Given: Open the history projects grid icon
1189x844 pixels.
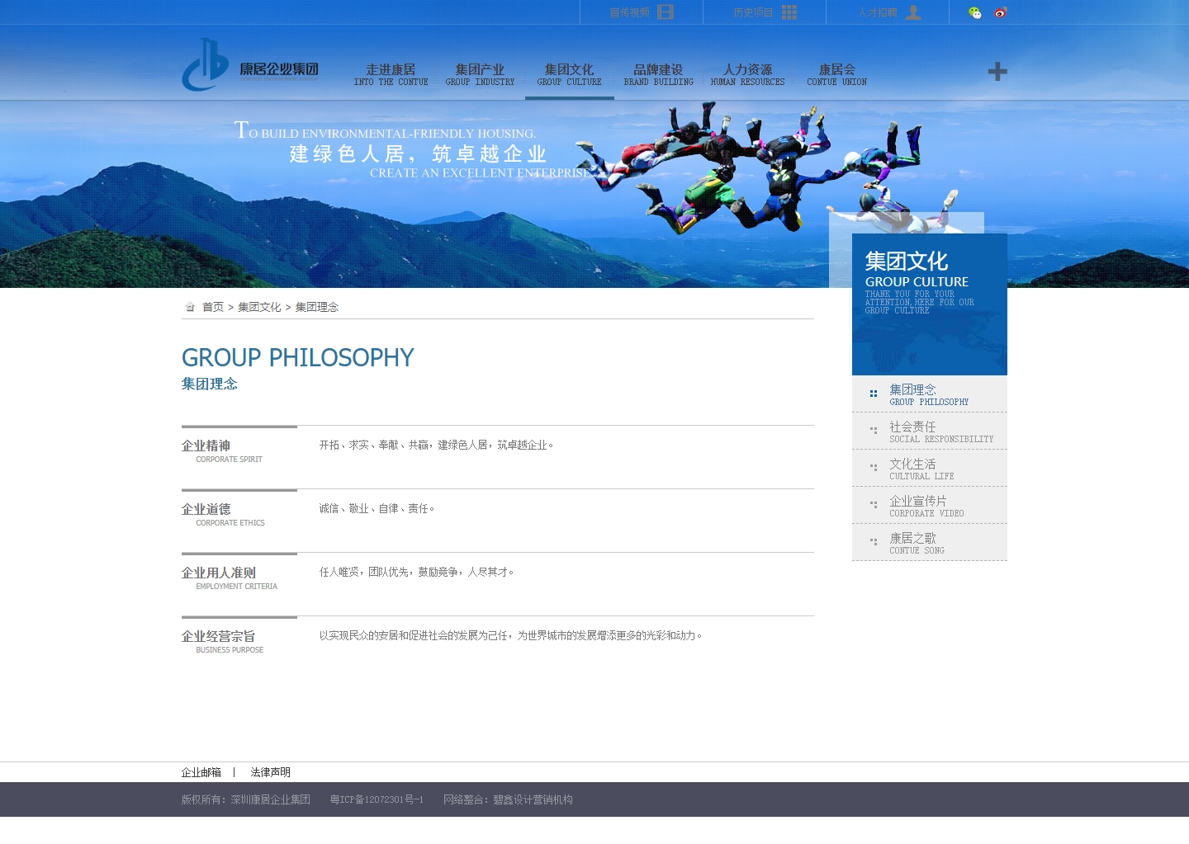Looking at the screenshot, I should 789,12.
